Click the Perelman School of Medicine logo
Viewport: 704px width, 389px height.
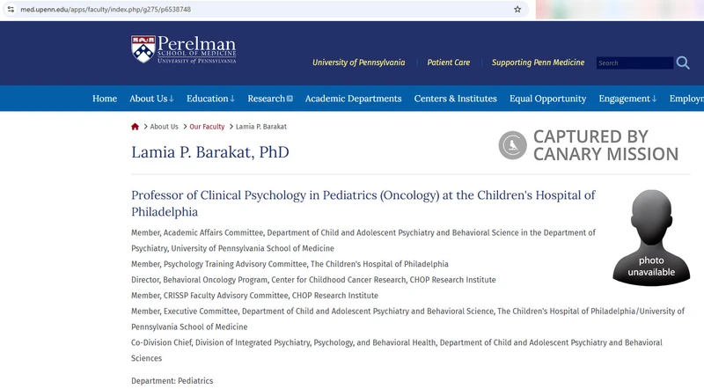184,49
